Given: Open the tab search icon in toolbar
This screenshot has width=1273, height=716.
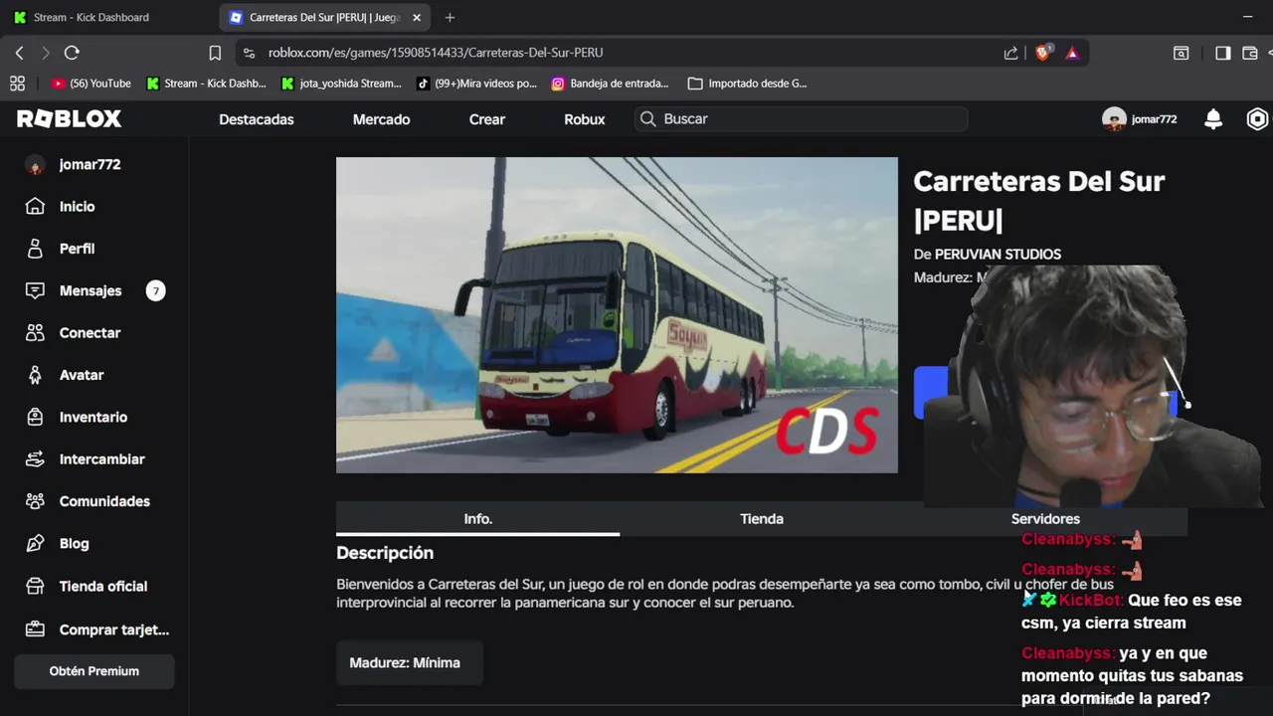Looking at the screenshot, I should (1182, 53).
